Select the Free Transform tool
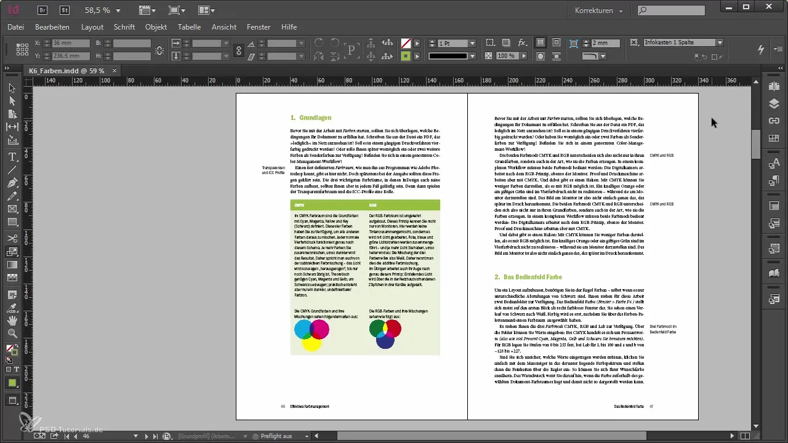 pos(12,251)
